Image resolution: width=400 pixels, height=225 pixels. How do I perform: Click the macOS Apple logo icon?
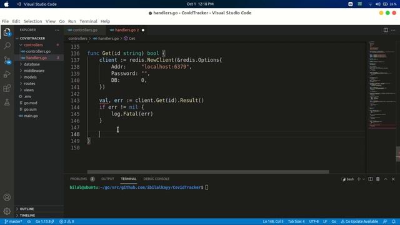click(x=6, y=4)
